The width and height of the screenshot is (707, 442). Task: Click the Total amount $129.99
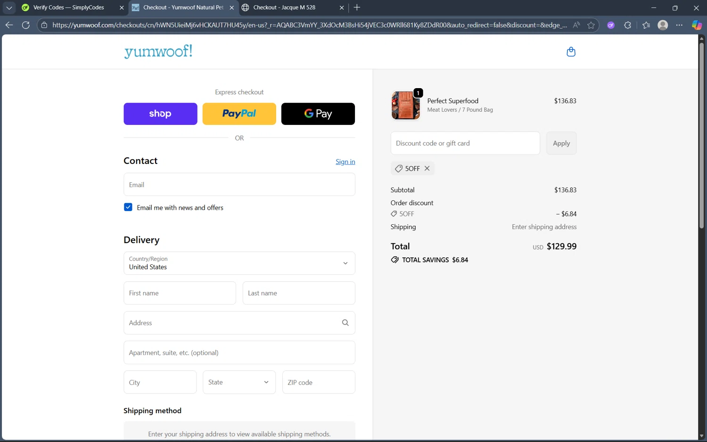(561, 246)
